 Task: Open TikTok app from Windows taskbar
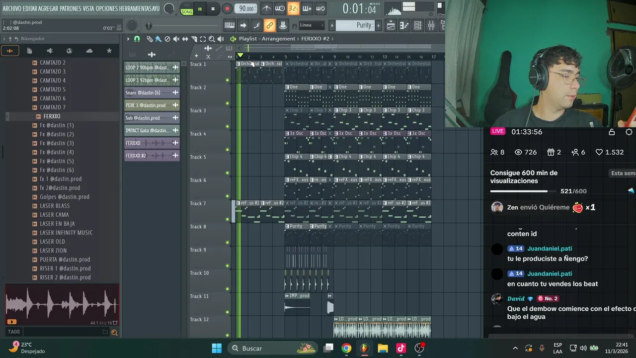(x=401, y=348)
